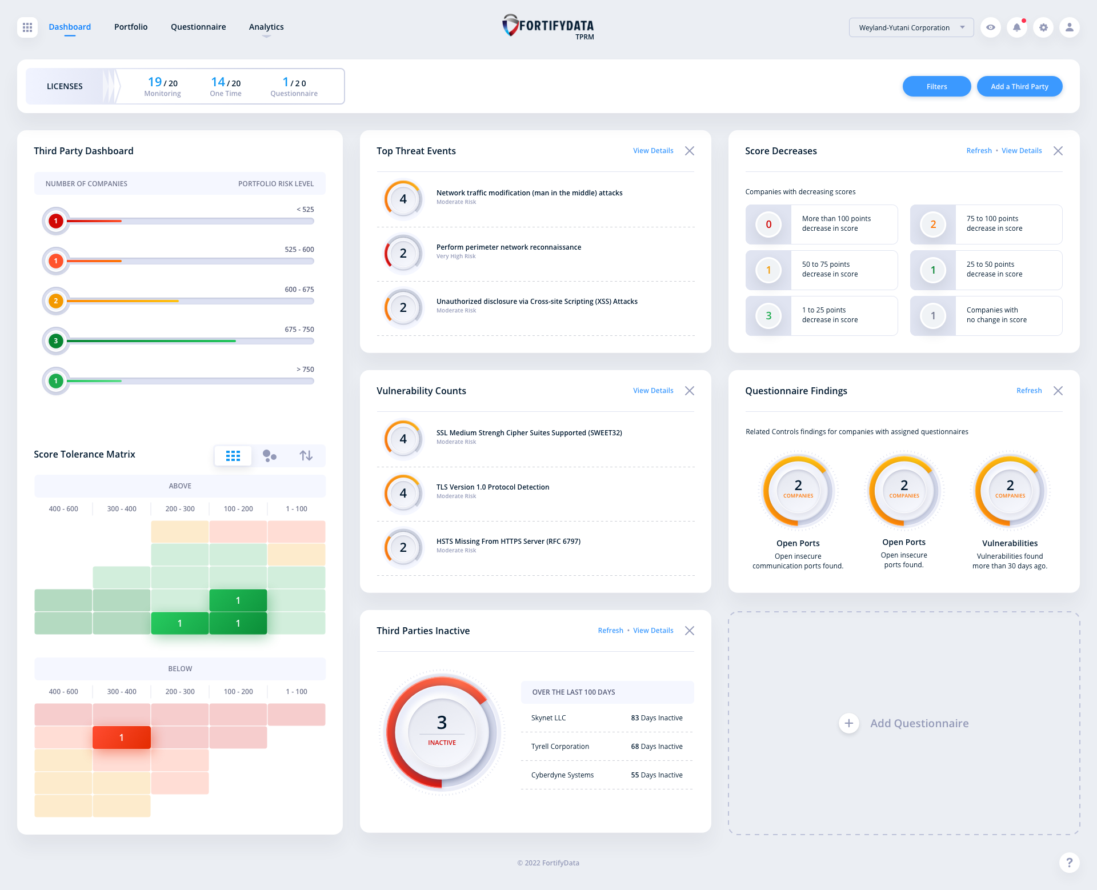Click the 675-750 risk level progress bar
The height and width of the screenshot is (890, 1097).
189,340
